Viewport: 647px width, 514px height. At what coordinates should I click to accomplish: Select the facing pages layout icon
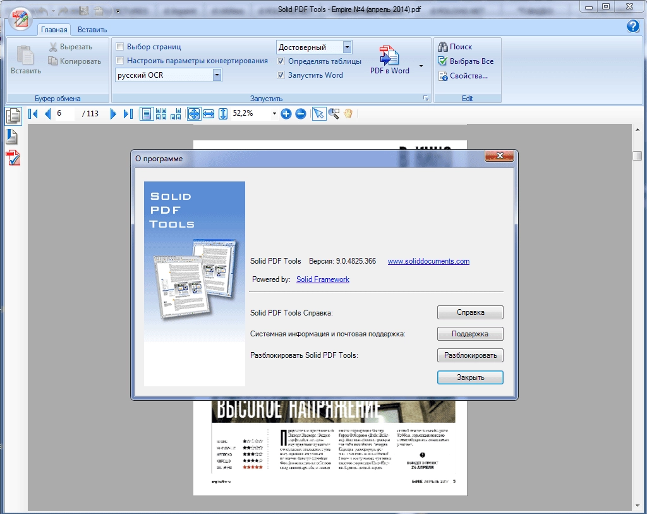point(176,114)
